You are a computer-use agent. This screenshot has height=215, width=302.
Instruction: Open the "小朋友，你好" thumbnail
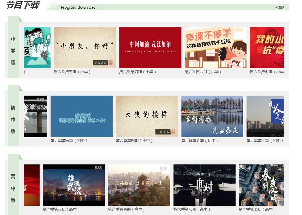click(x=85, y=47)
